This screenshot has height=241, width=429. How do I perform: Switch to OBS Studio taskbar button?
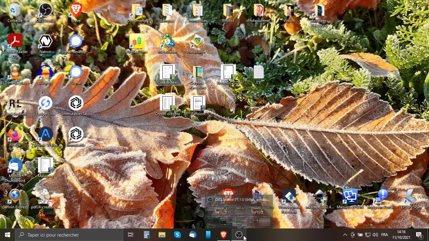pyautogui.click(x=239, y=235)
